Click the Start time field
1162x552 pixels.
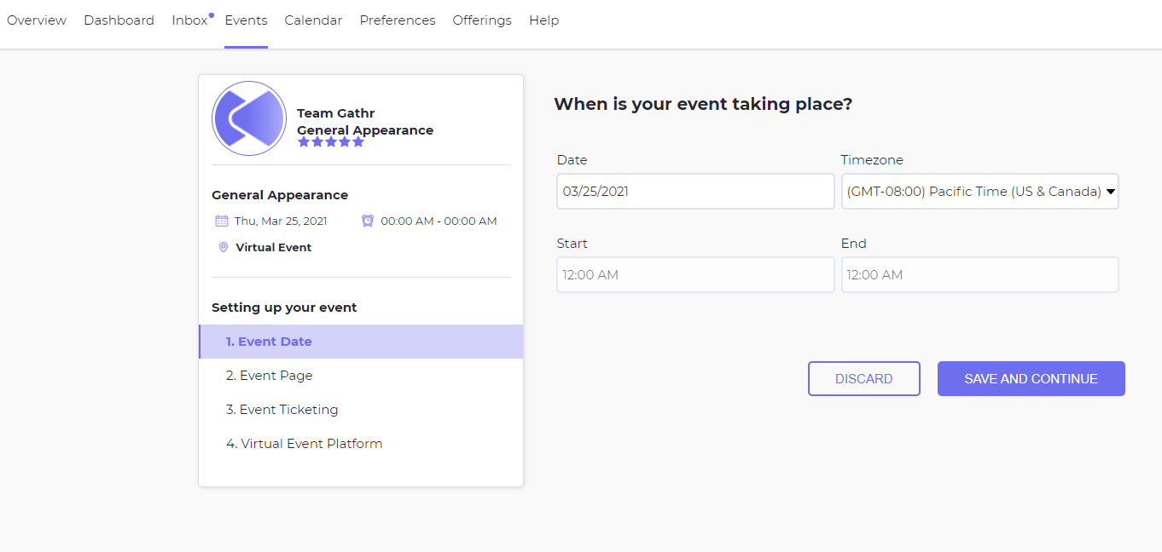click(x=695, y=275)
